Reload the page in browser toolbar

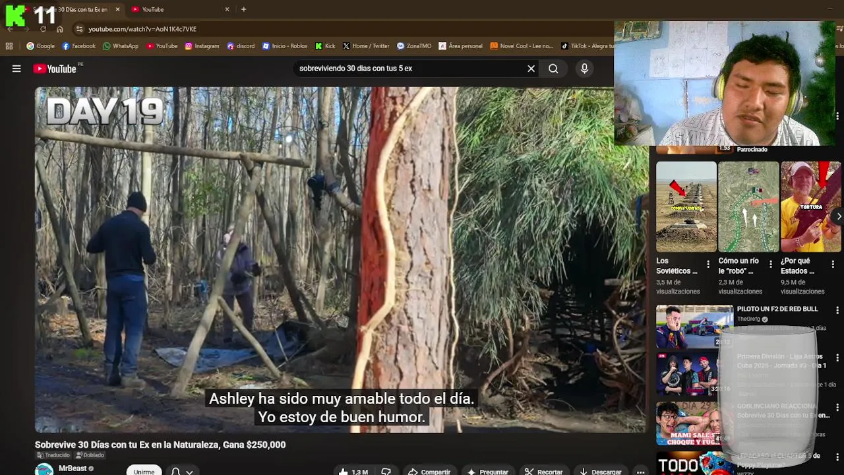[x=43, y=29]
